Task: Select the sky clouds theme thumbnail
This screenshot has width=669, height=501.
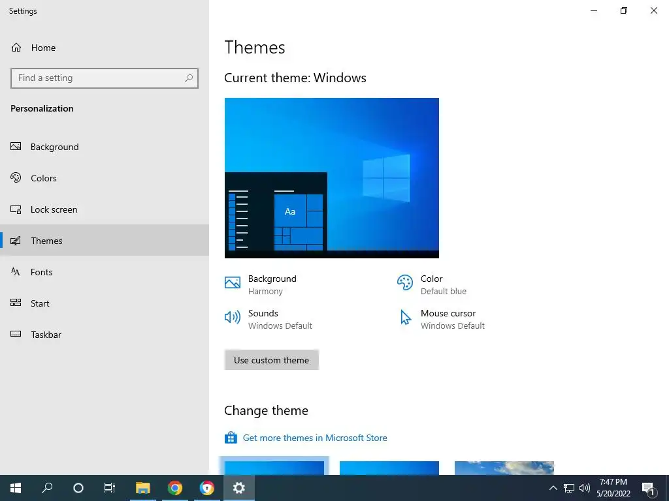Action: 504,467
